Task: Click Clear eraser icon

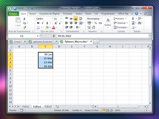Action: (x=133, y=27)
